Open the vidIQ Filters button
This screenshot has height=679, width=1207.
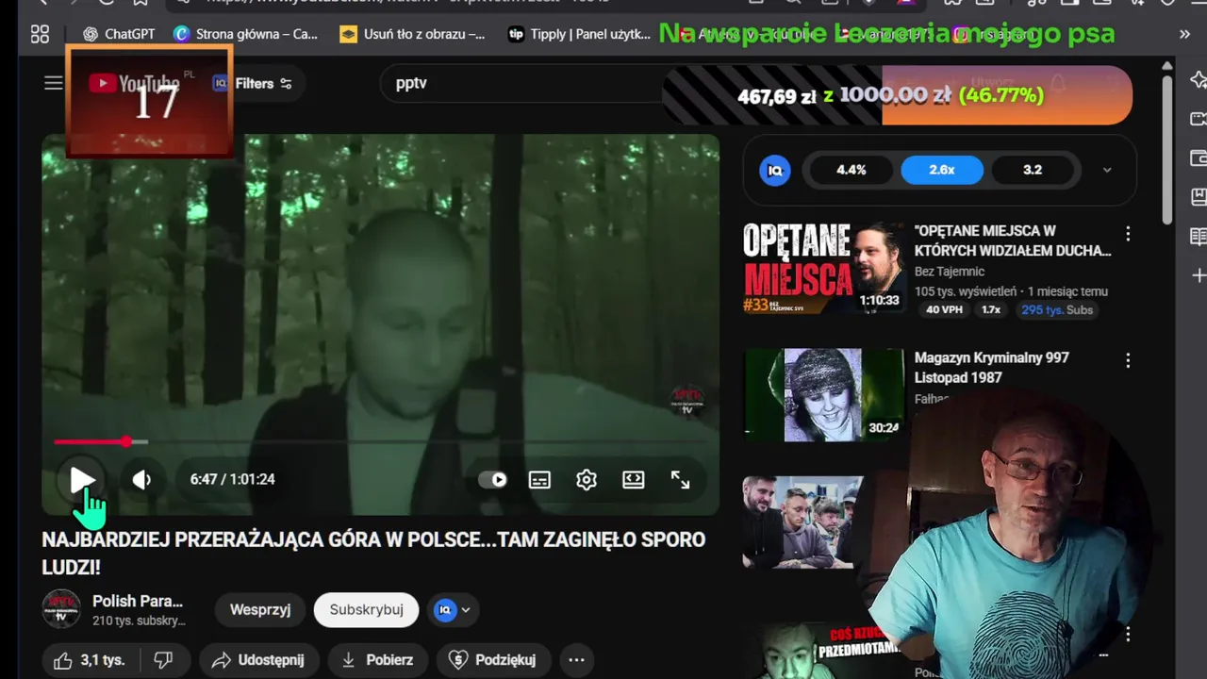pyautogui.click(x=253, y=83)
